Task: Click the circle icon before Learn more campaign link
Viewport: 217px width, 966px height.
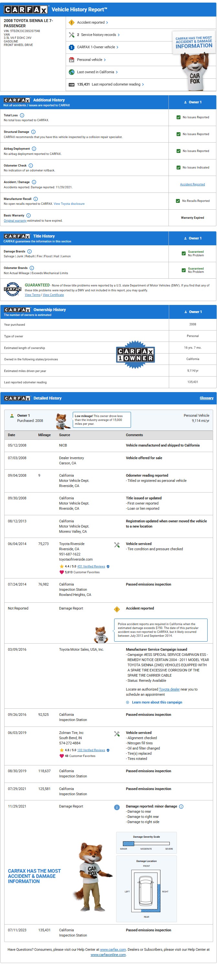Action: [128, 702]
